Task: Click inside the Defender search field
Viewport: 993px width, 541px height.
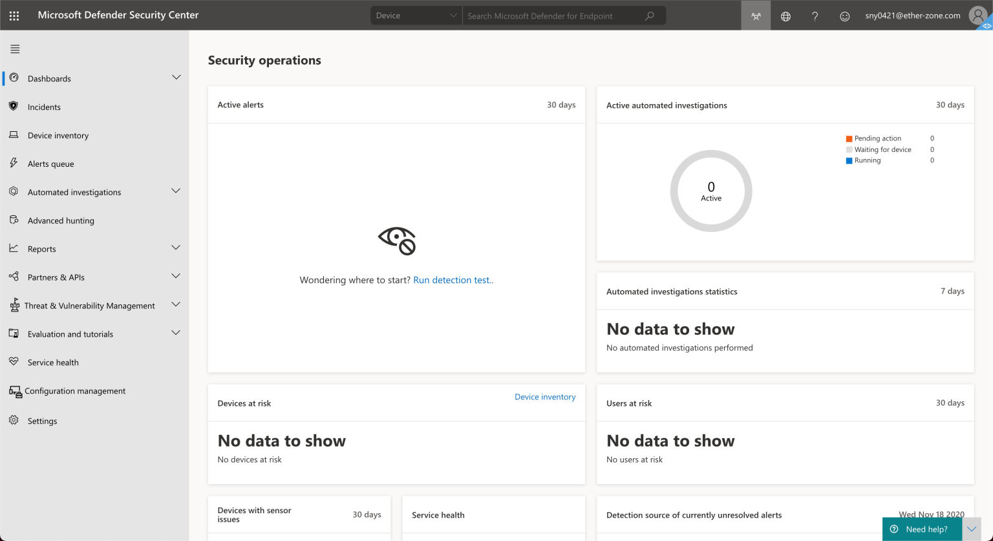Action: pos(556,15)
